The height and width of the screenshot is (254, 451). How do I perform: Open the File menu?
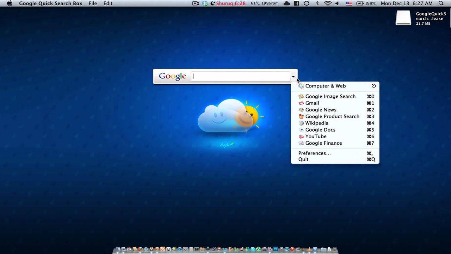(93, 3)
